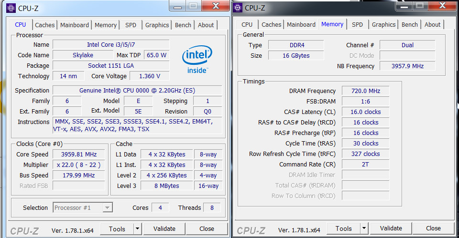Open About tab in left window
Viewport: 459px width, 238px height.
point(206,25)
